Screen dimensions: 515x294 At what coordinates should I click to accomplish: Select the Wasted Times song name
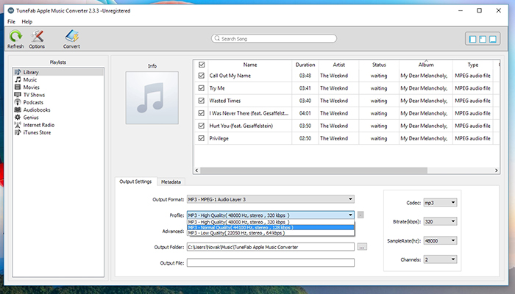tap(225, 101)
